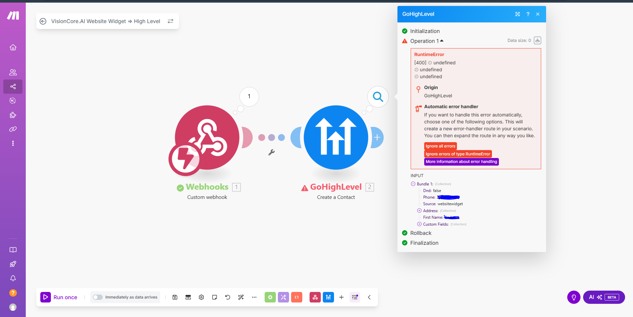Click the purple lightbulb button
The height and width of the screenshot is (317, 633).
pyautogui.click(x=574, y=297)
